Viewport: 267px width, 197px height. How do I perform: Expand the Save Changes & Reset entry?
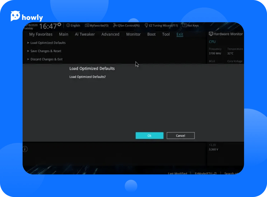click(x=46, y=51)
